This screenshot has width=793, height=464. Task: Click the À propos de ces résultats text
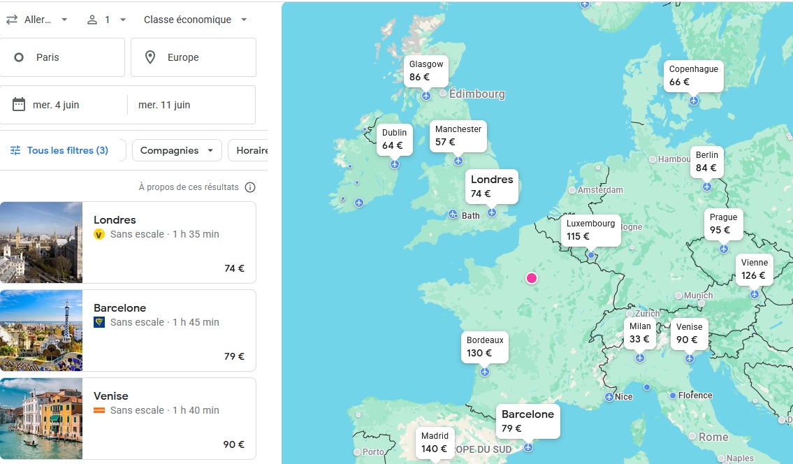click(x=189, y=187)
